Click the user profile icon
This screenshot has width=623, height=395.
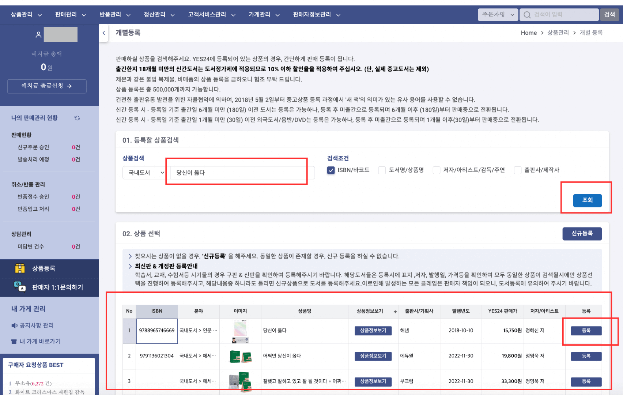[38, 35]
